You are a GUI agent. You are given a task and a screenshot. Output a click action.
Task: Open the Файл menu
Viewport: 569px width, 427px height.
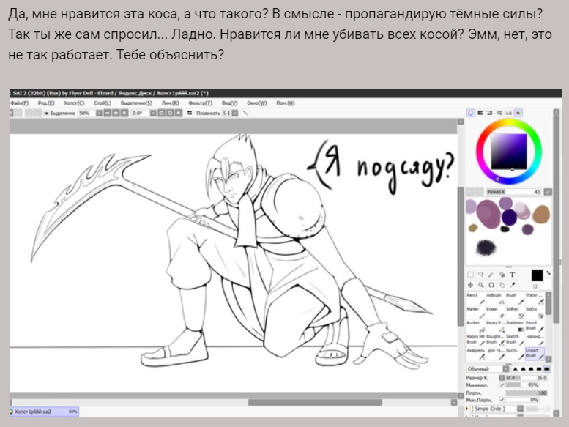pyautogui.click(x=18, y=104)
